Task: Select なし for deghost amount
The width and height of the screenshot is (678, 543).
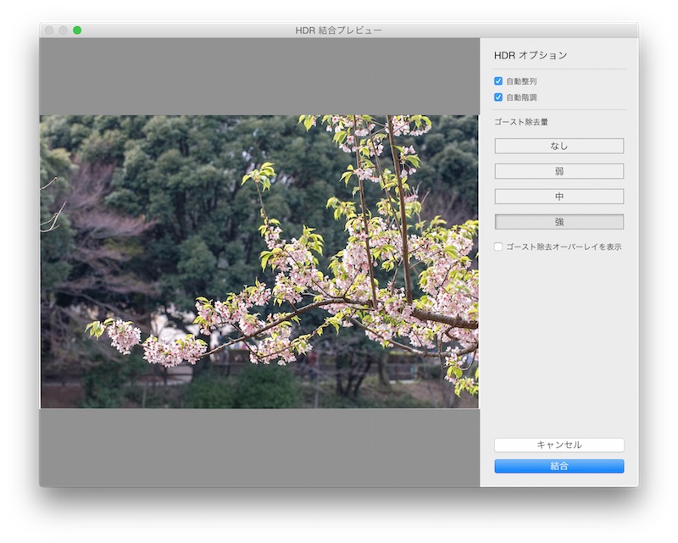Action: point(559,146)
